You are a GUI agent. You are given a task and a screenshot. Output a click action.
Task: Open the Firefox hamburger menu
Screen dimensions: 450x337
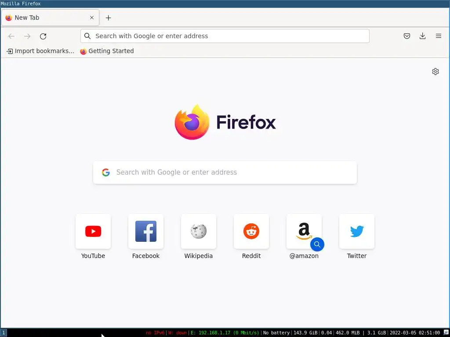439,36
